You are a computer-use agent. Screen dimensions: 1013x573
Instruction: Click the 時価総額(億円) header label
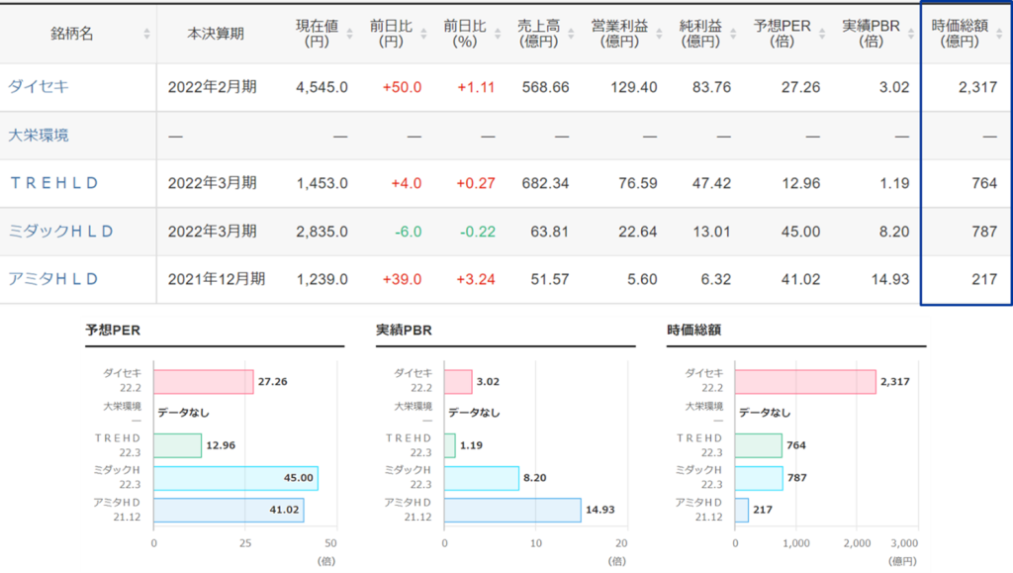click(x=960, y=34)
